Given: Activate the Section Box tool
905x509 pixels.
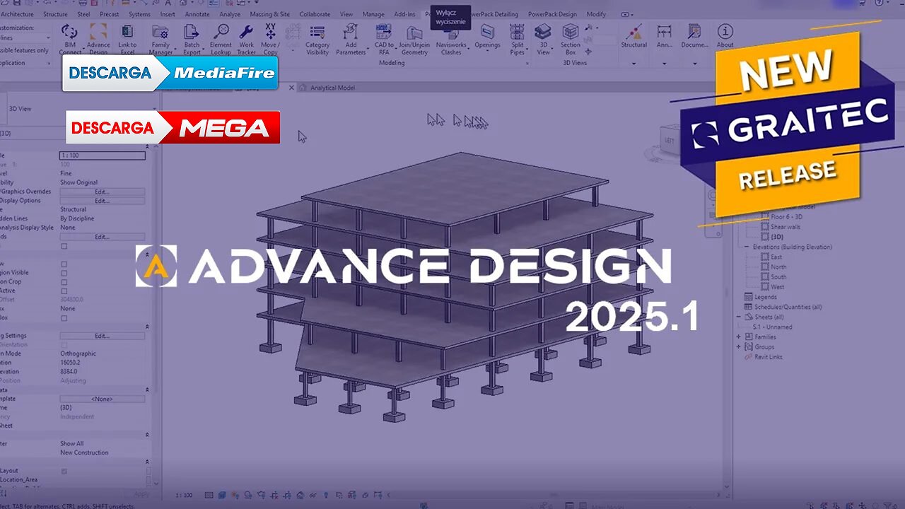Looking at the screenshot, I should click(570, 39).
